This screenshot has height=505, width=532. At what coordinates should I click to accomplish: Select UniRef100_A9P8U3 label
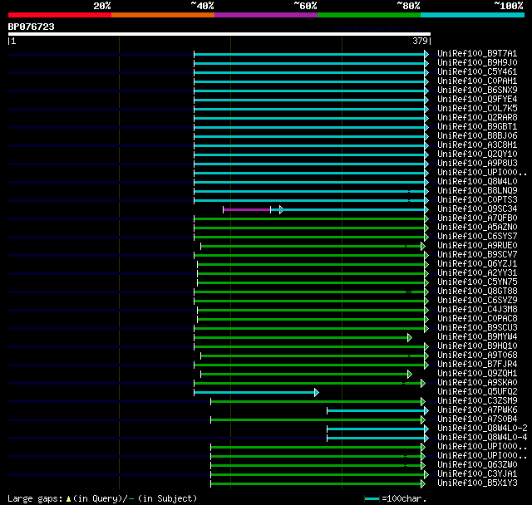click(x=477, y=164)
